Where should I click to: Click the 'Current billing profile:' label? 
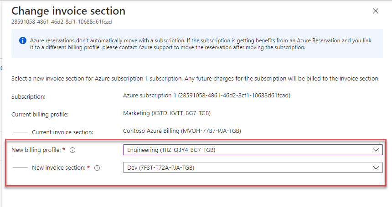[x=40, y=114]
